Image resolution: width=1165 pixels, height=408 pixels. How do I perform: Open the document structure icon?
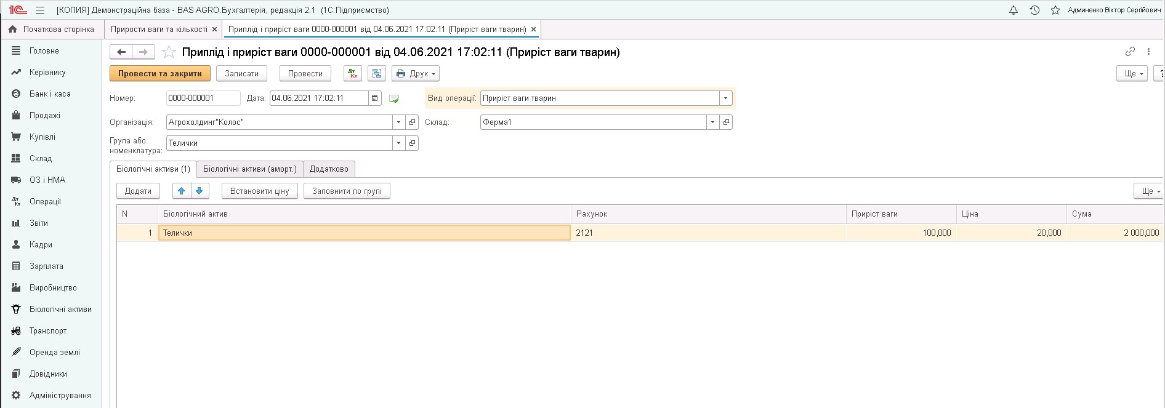(376, 74)
